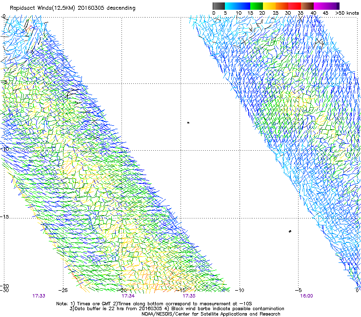
Task: Click the dark purple >50 knots swatch
Action: pos(338,6)
